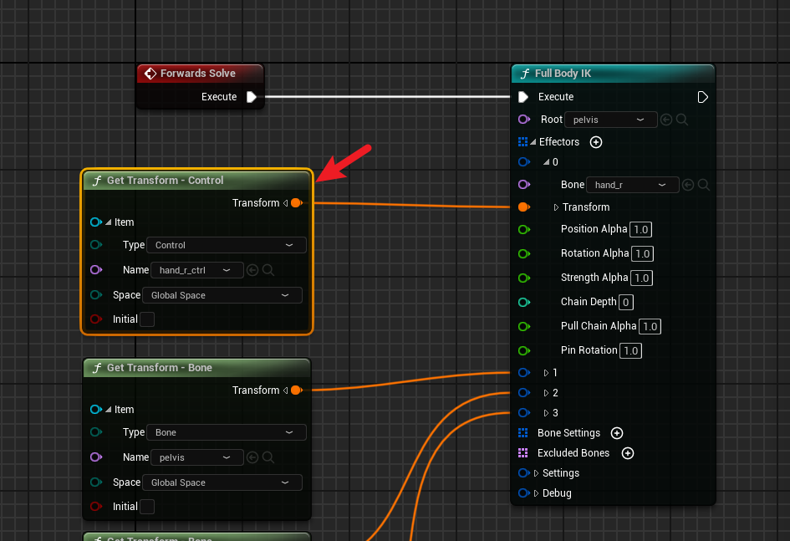Image resolution: width=790 pixels, height=541 pixels.
Task: Expand Transform under effector 0
Action: [556, 207]
